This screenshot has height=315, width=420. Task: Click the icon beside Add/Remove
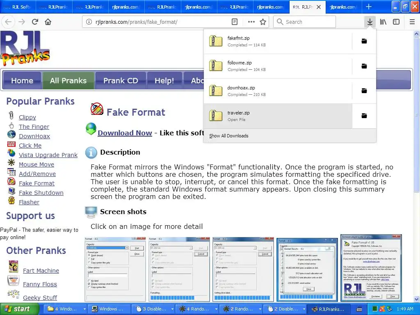click(11, 172)
